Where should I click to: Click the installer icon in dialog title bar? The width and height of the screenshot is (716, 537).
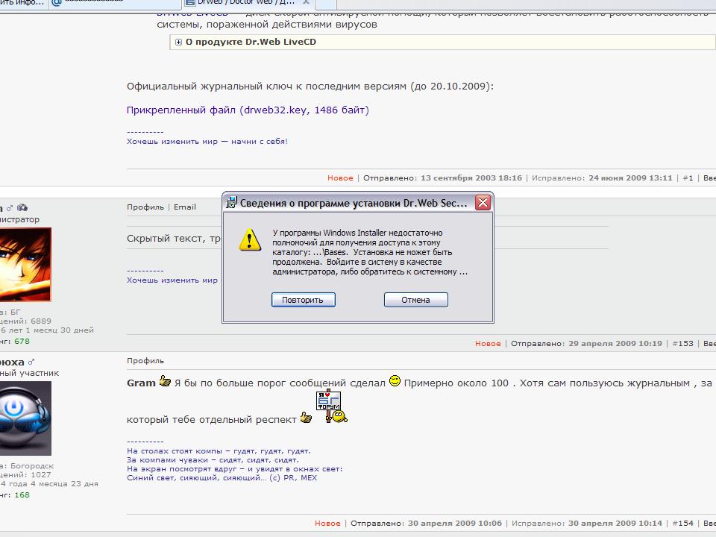tap(232, 202)
